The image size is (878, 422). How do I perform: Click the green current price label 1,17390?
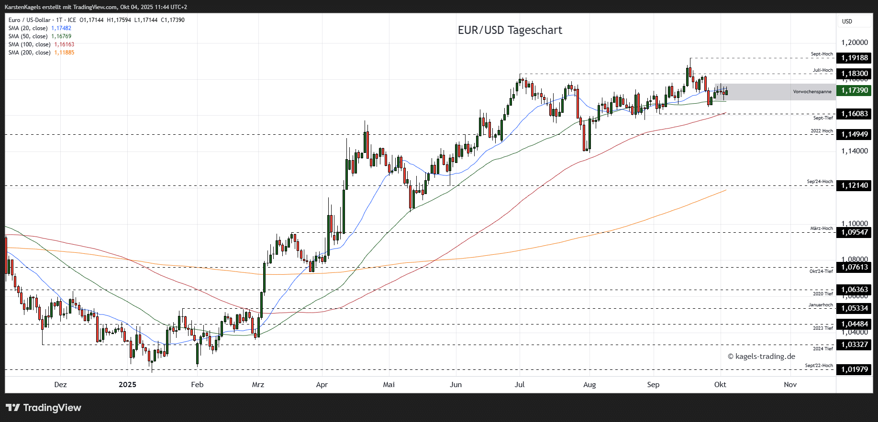click(855, 90)
